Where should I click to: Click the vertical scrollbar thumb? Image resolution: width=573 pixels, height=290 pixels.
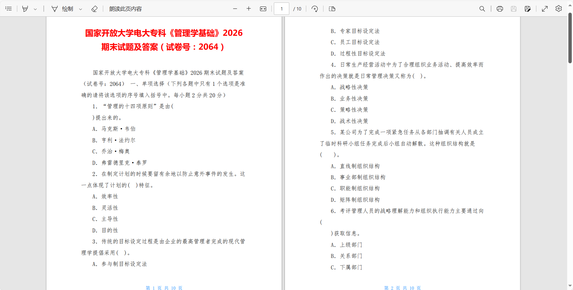(570, 38)
